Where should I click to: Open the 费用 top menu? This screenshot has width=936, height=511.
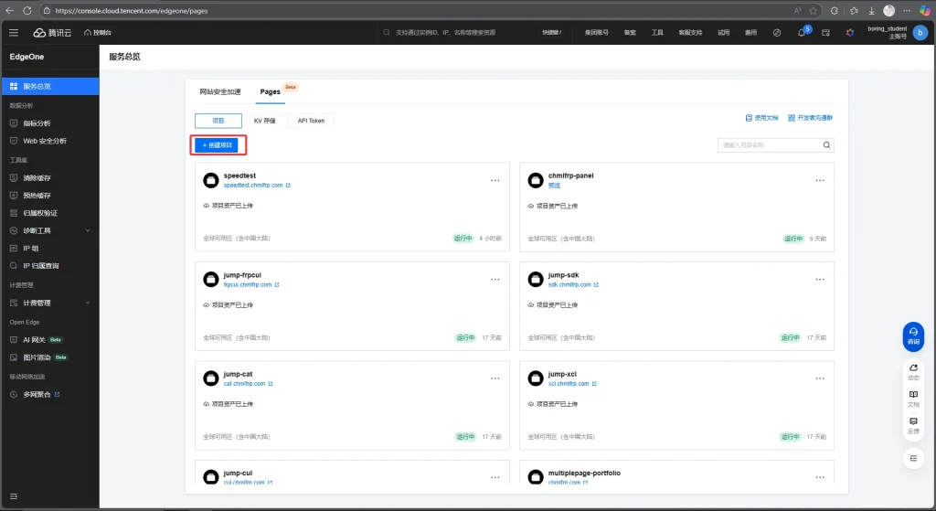(750, 33)
